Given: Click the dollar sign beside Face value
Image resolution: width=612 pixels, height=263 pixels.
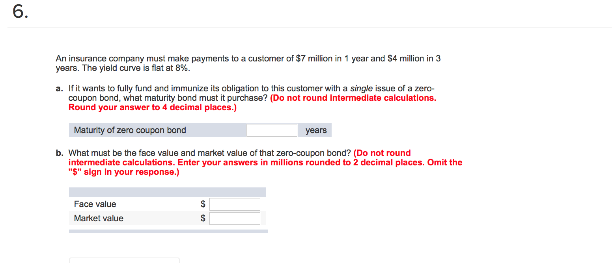Looking at the screenshot, I should [203, 204].
